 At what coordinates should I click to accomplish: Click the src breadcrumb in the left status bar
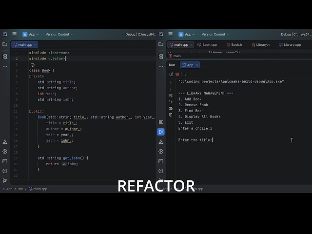click(20, 189)
